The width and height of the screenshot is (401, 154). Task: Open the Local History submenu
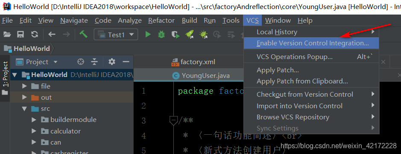point(311,32)
